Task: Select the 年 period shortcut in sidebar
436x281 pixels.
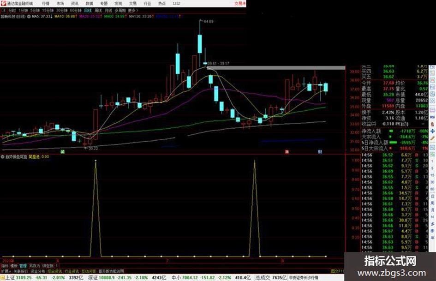Action: (x=432, y=238)
